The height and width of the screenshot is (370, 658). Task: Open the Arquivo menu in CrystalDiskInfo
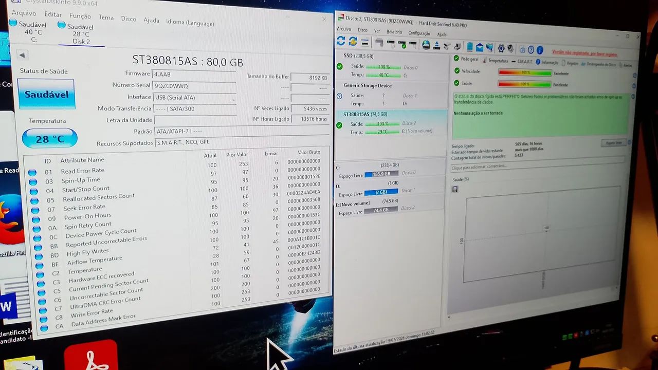24,13
